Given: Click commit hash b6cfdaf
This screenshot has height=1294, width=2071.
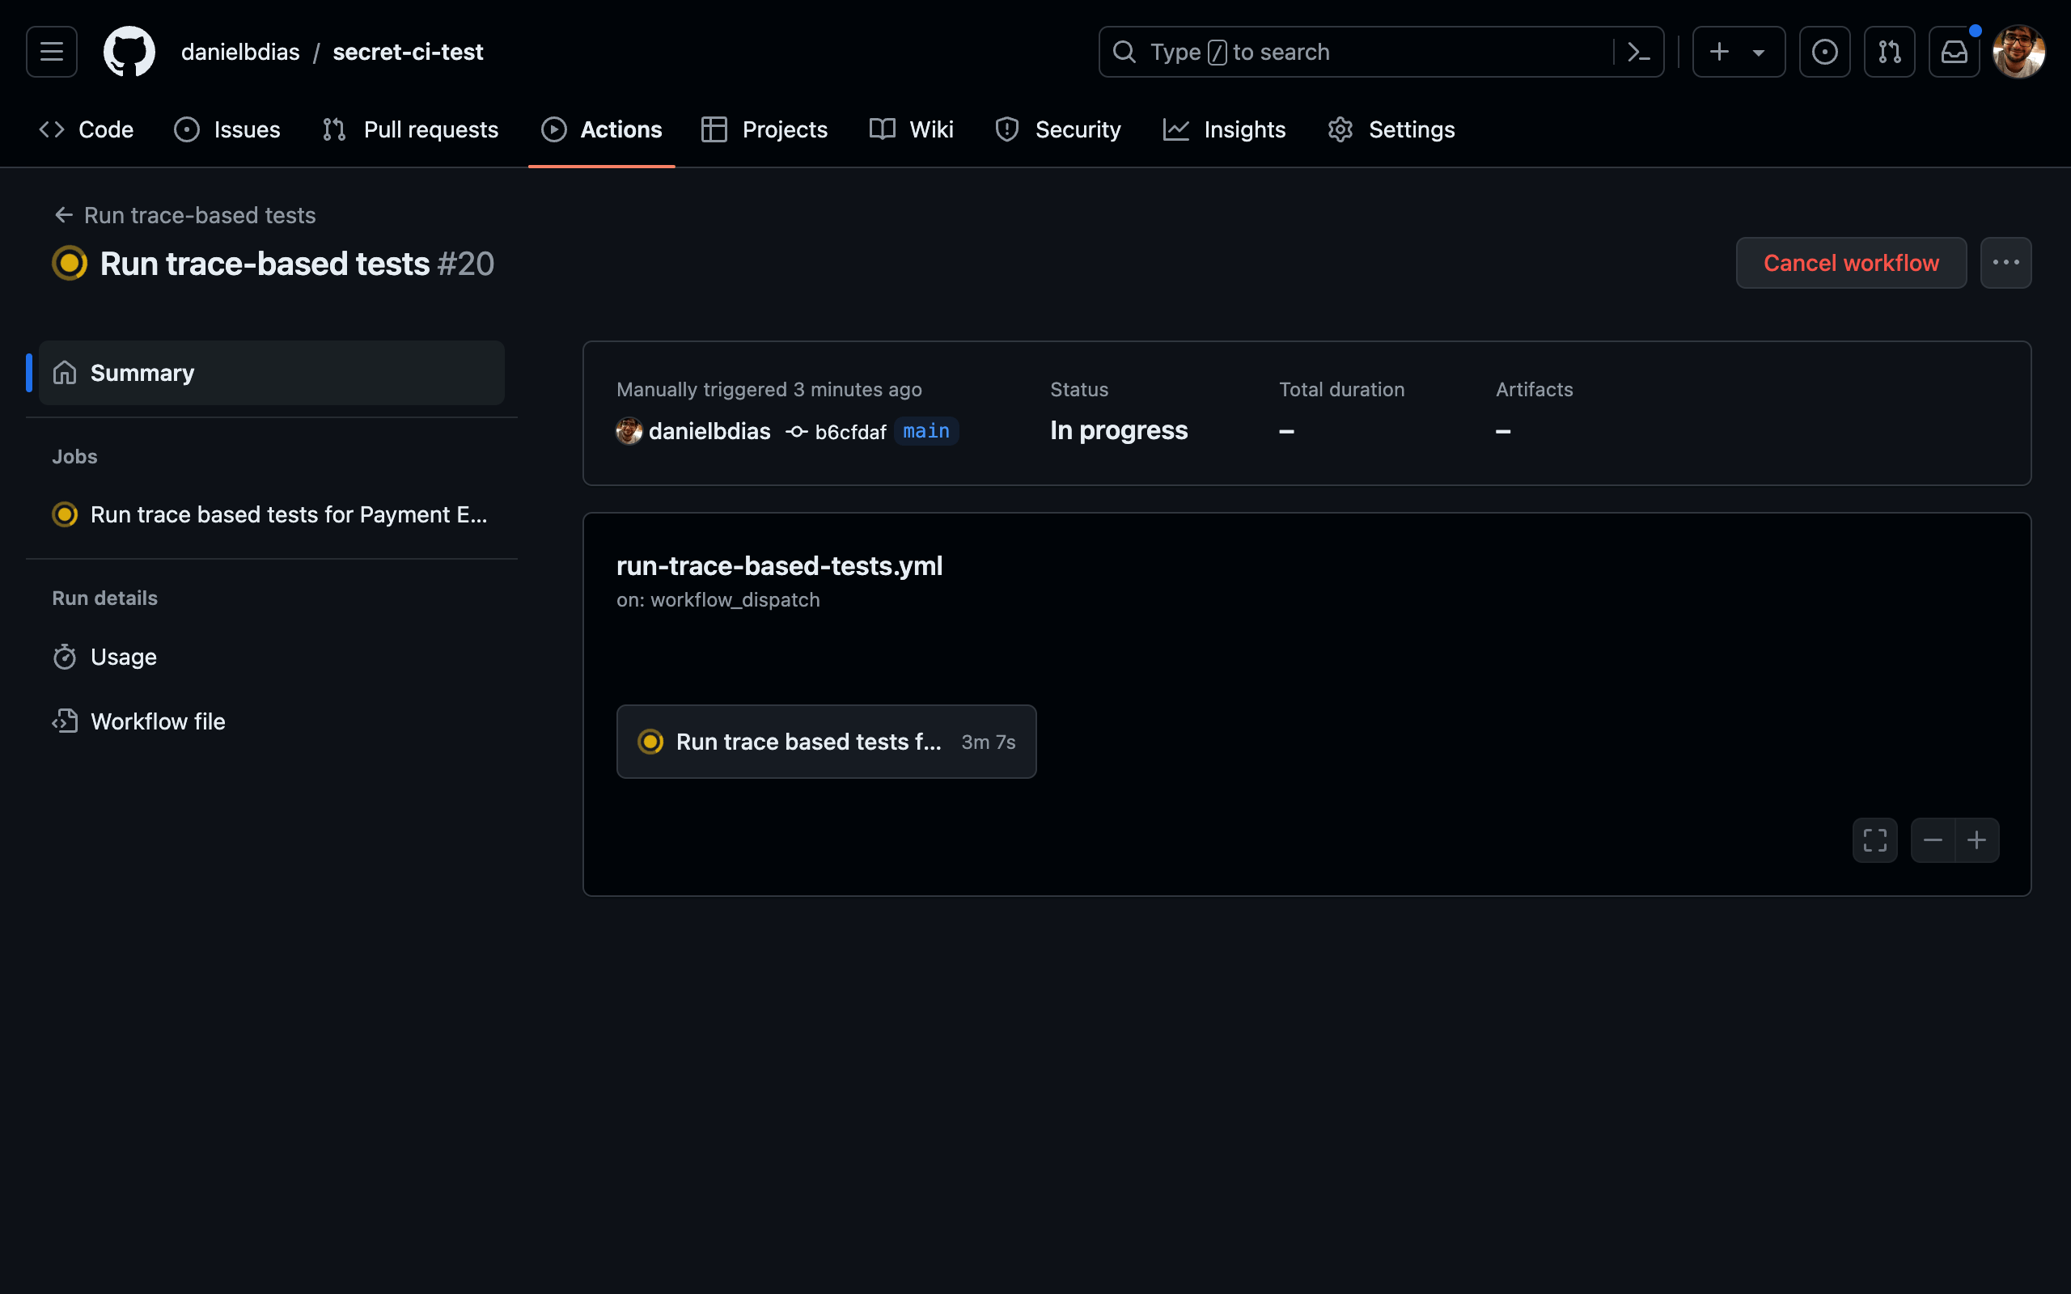Looking at the screenshot, I should click(849, 431).
